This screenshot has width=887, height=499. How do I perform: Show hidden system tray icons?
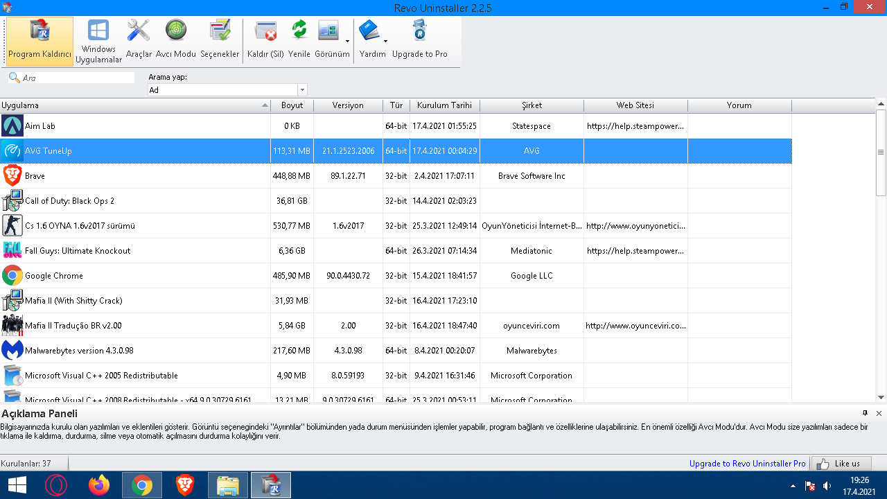coord(793,486)
